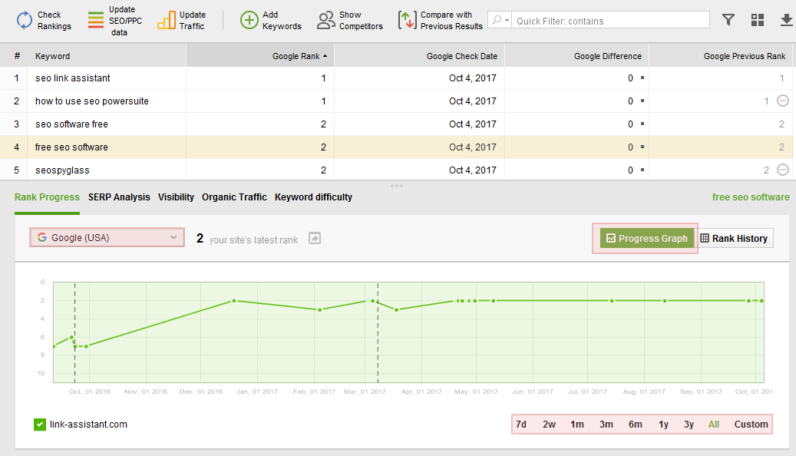Click into the Quick Filter input field
796x456 pixels.
point(610,20)
